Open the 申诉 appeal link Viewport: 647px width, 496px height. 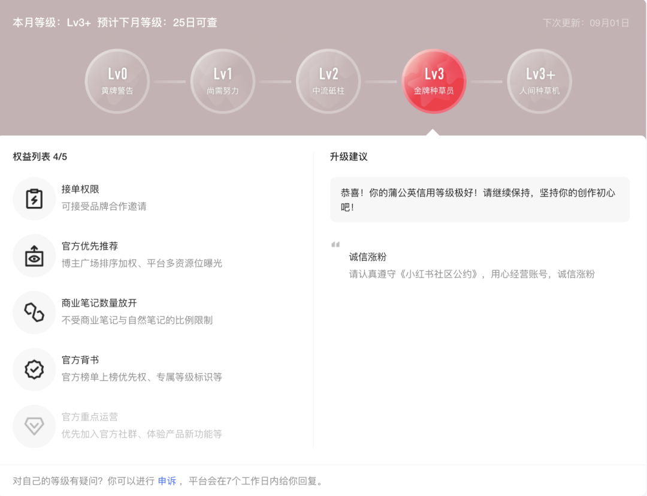click(x=167, y=481)
